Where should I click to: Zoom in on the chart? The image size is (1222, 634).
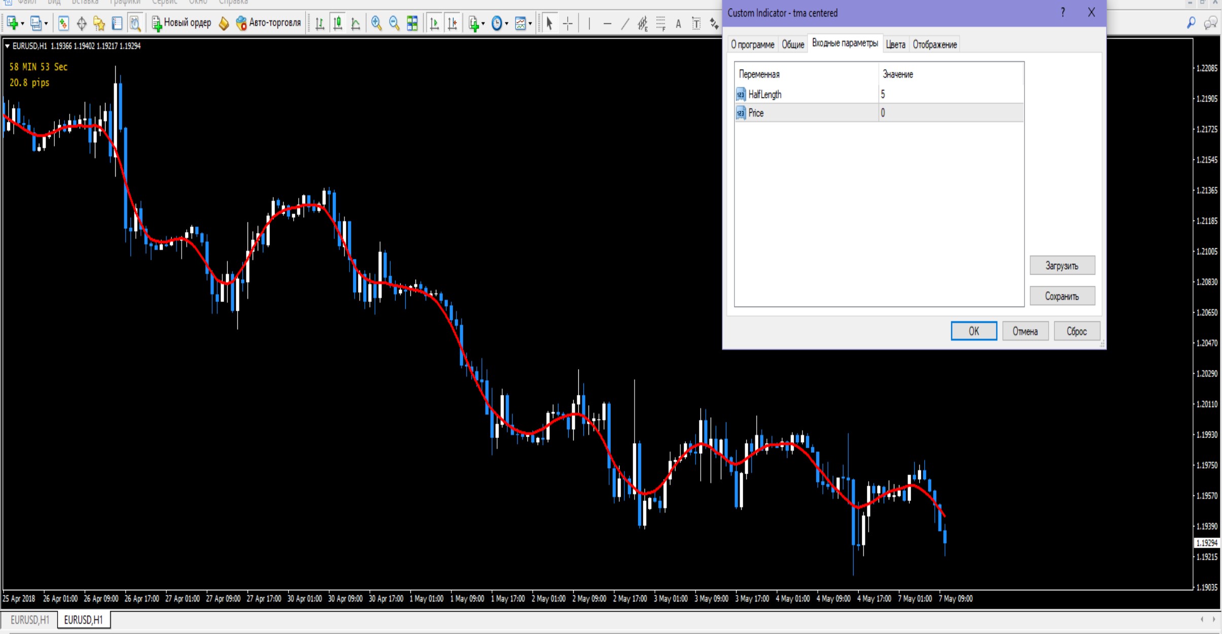coord(376,23)
